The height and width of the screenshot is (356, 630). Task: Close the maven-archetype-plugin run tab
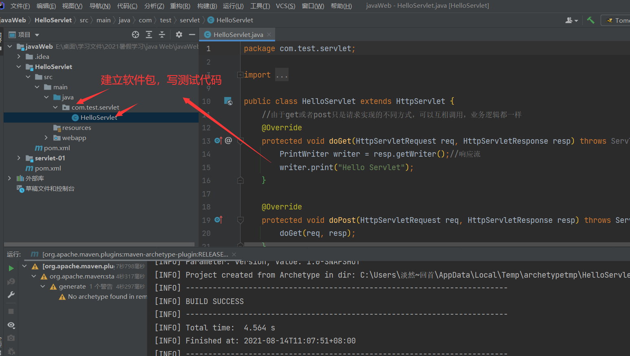(x=234, y=255)
